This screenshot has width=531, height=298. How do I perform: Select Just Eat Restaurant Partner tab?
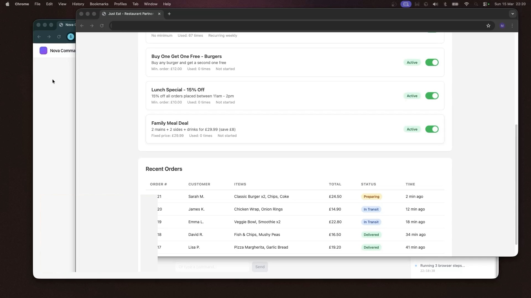tap(131, 14)
